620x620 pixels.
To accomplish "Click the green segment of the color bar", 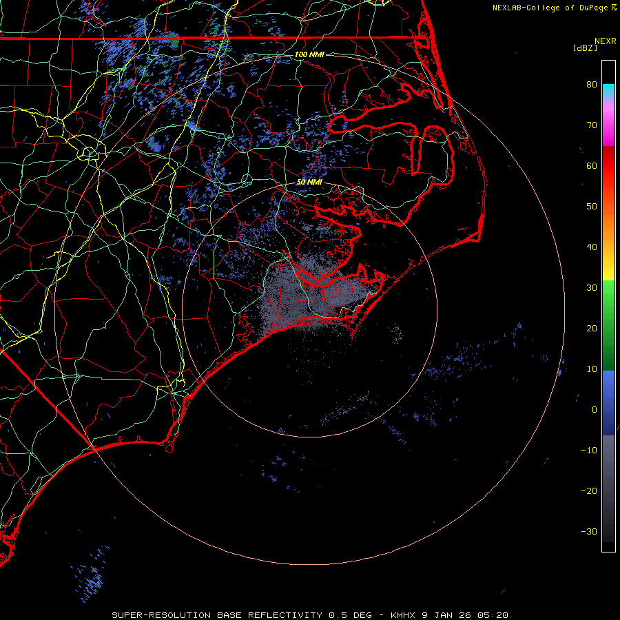I will click(608, 325).
